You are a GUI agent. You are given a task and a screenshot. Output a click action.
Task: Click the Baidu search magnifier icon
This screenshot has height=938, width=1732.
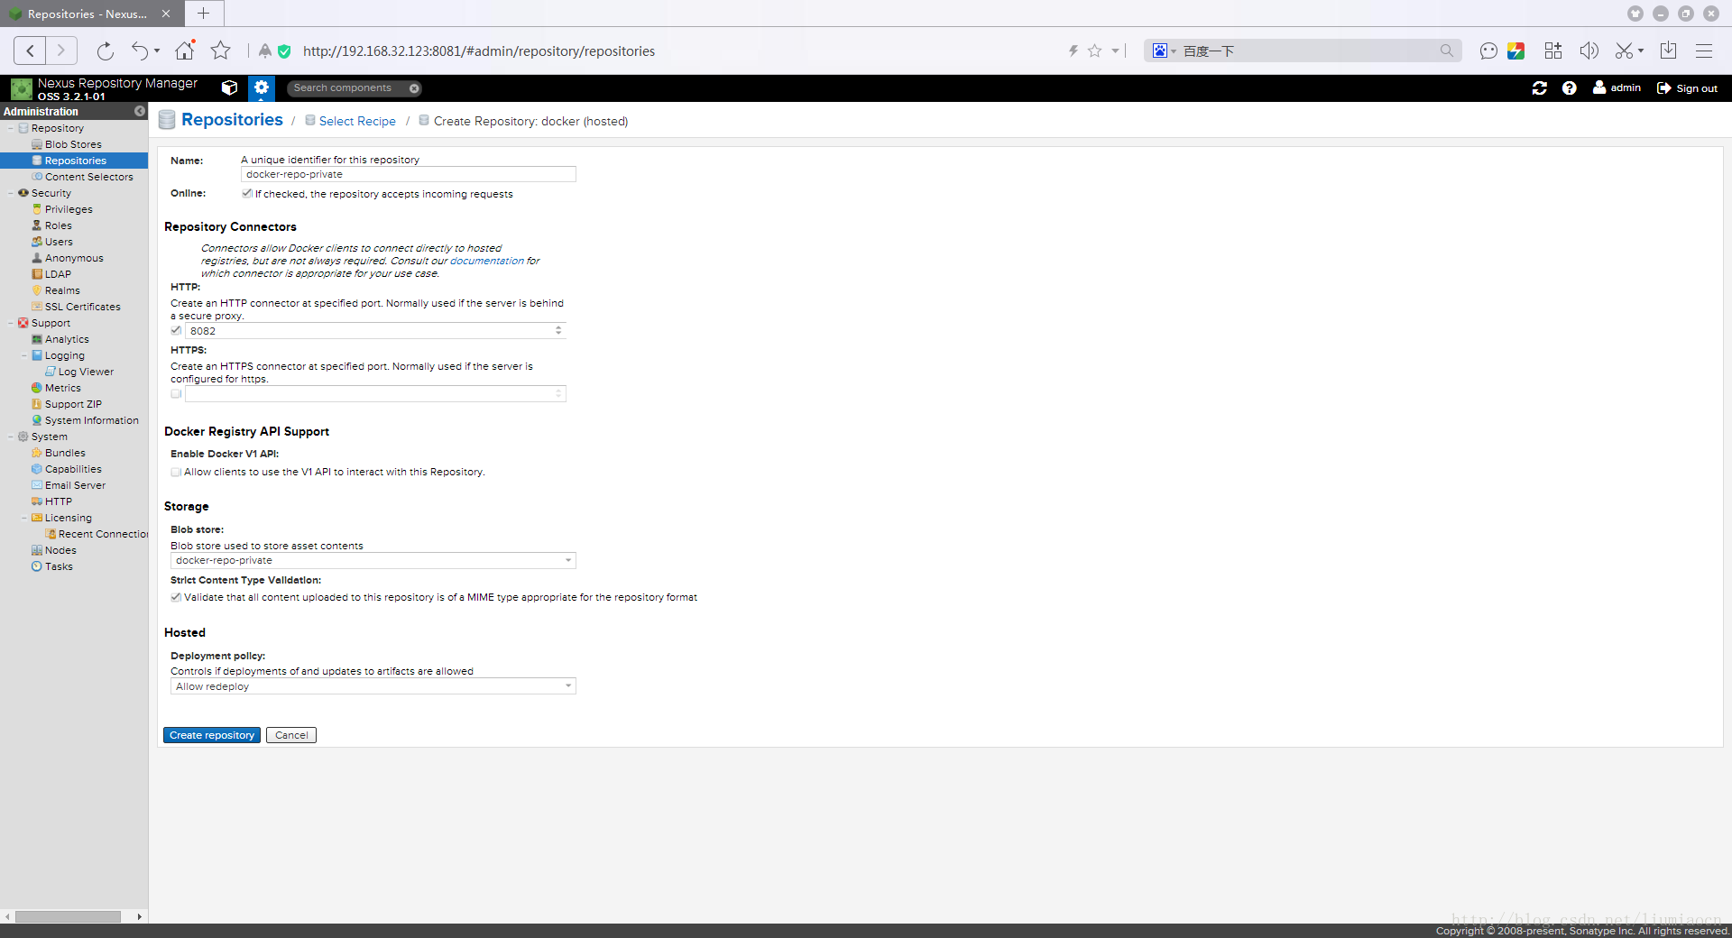coord(1446,51)
